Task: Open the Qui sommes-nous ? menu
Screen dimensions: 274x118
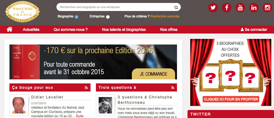Action: point(71,29)
